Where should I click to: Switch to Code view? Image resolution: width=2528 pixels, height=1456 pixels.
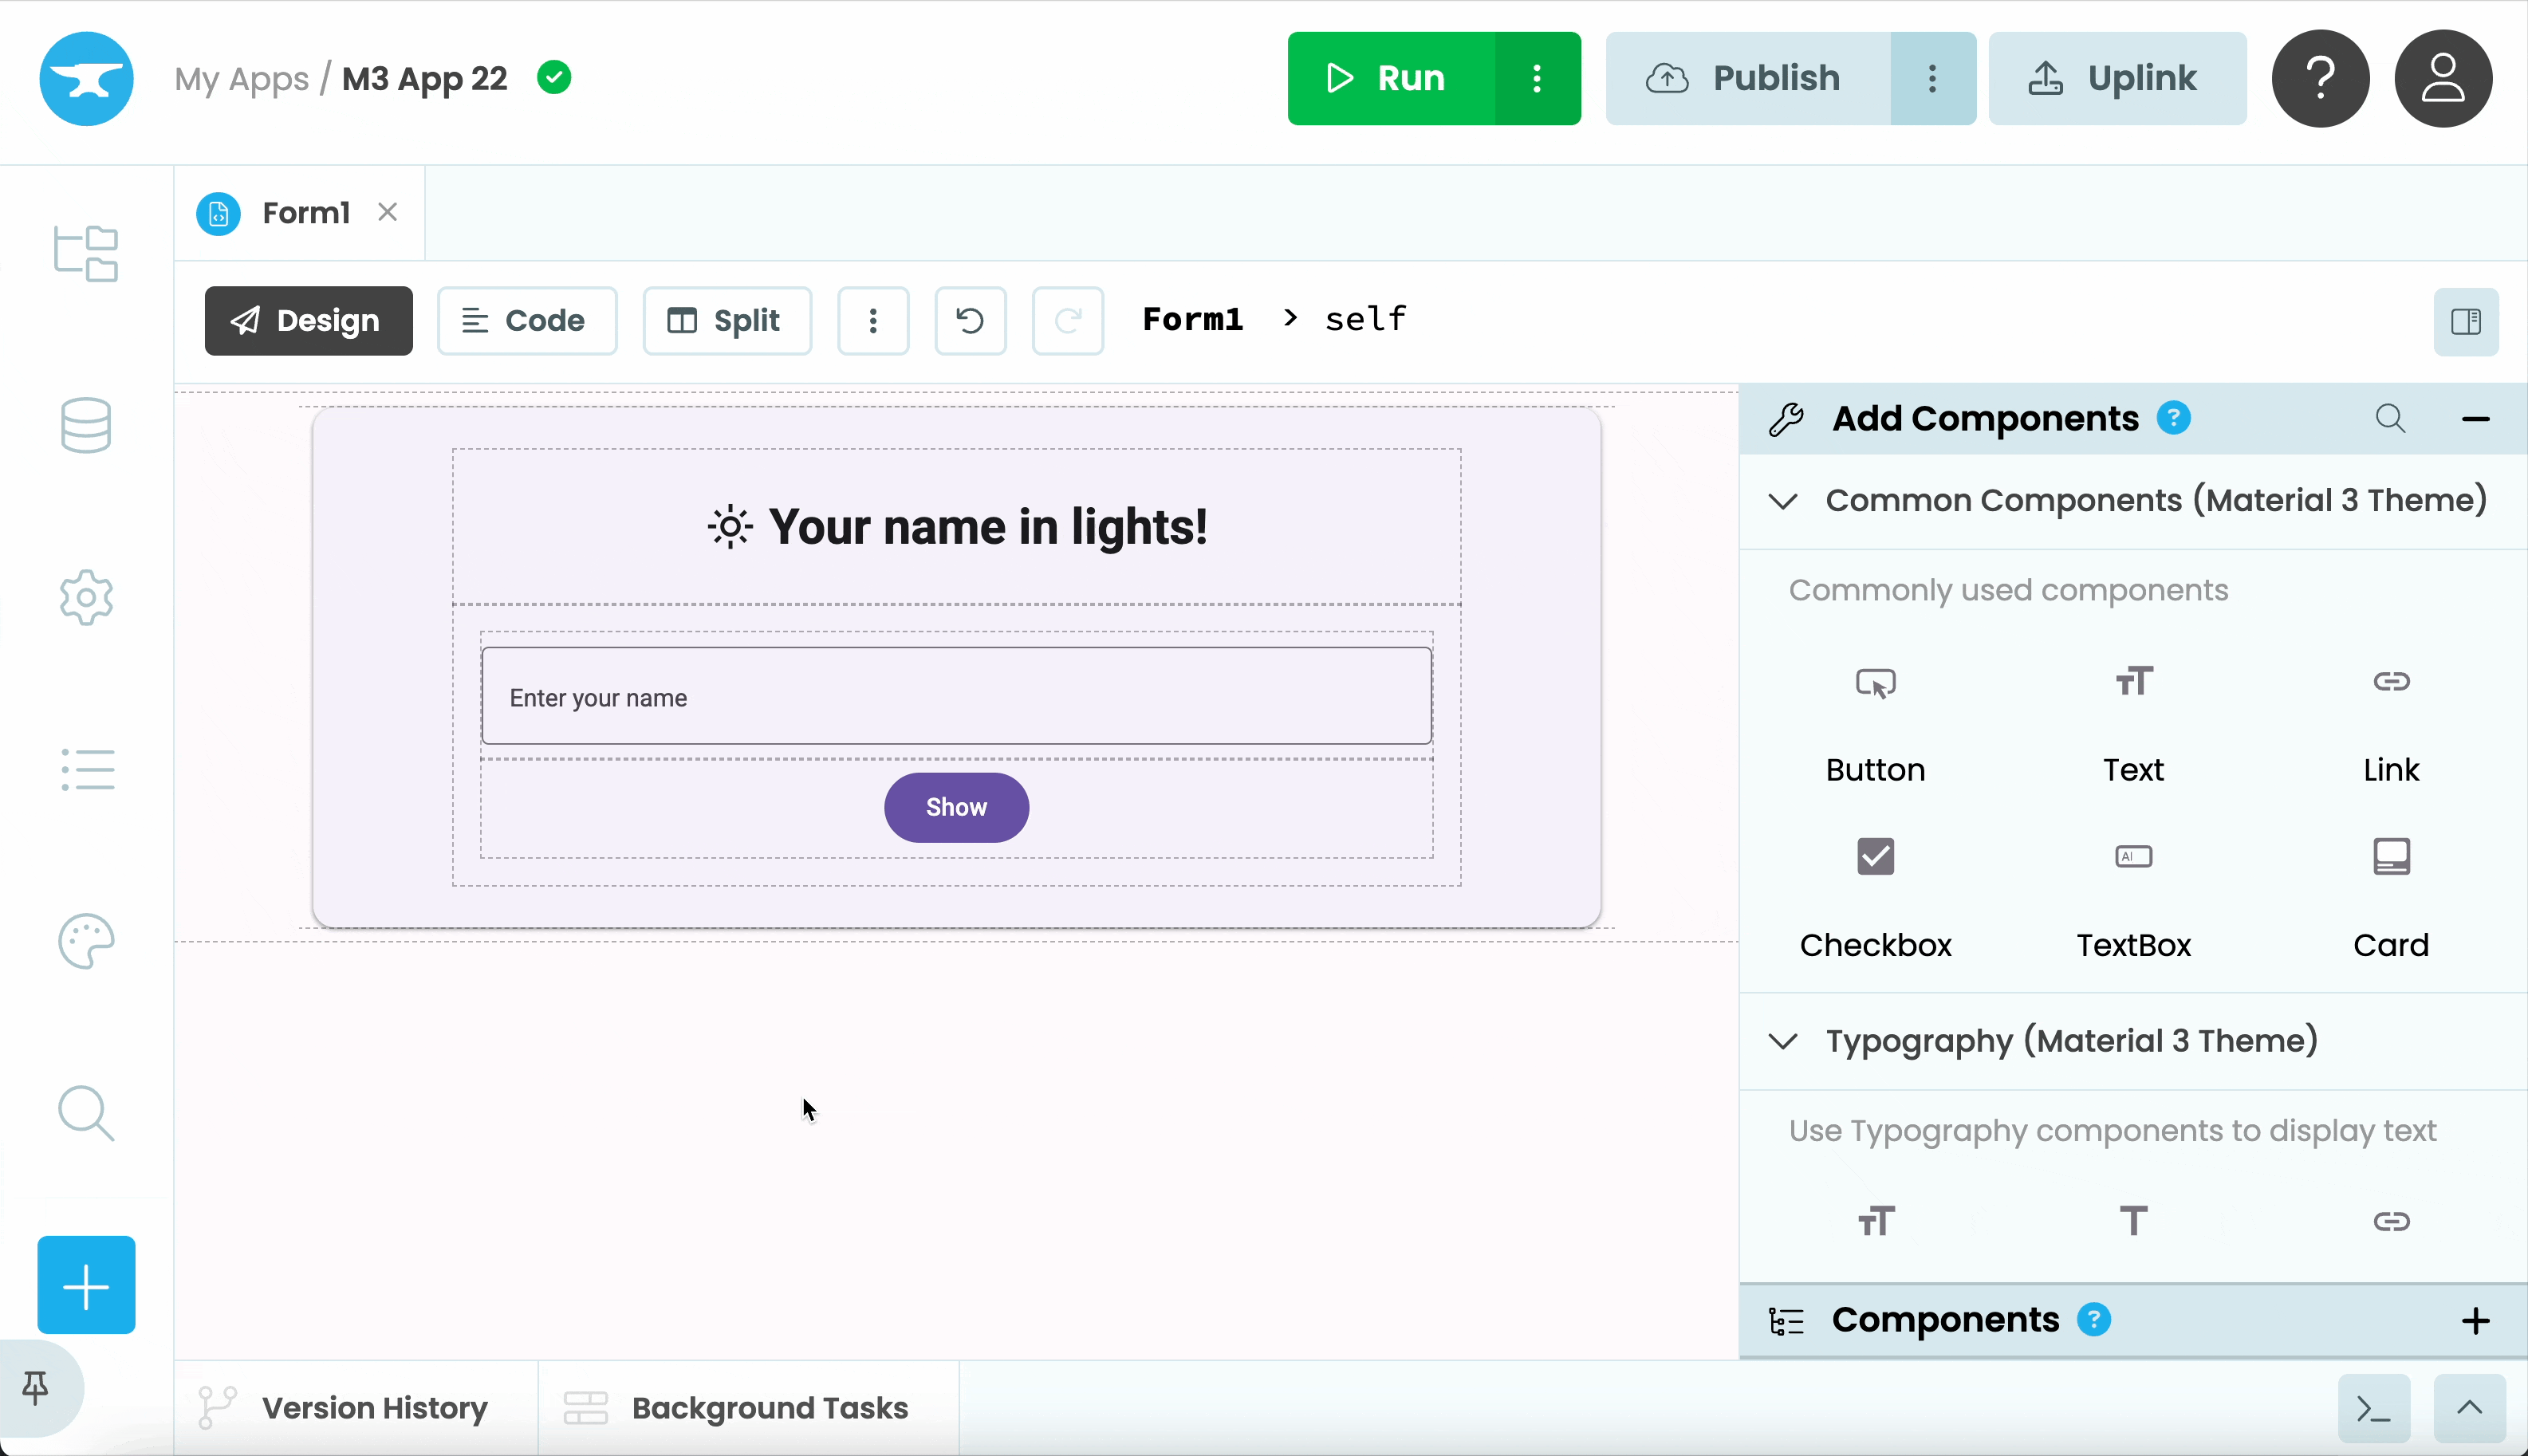(x=527, y=320)
